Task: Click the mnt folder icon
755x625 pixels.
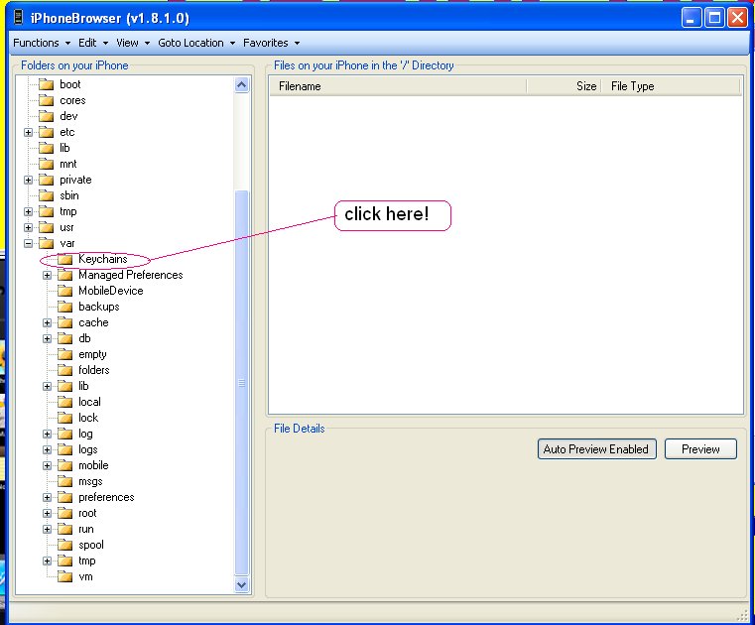Action: (47, 165)
